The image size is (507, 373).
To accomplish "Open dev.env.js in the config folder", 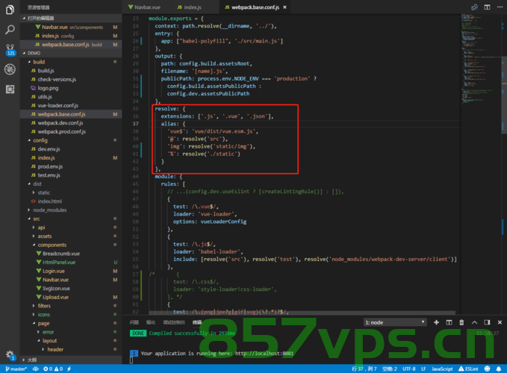I will (x=71, y=149).
